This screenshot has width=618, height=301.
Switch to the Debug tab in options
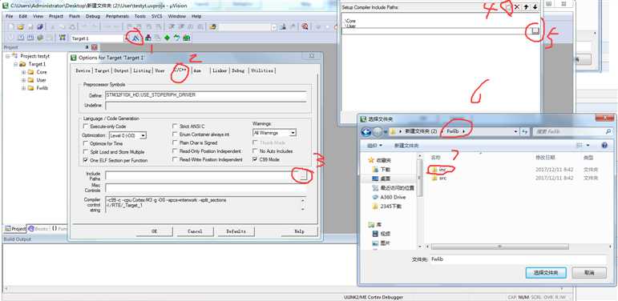tap(238, 70)
